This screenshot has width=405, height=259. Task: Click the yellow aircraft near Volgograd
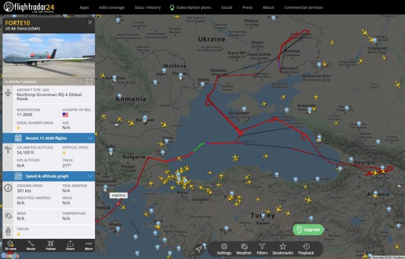pos(371,39)
